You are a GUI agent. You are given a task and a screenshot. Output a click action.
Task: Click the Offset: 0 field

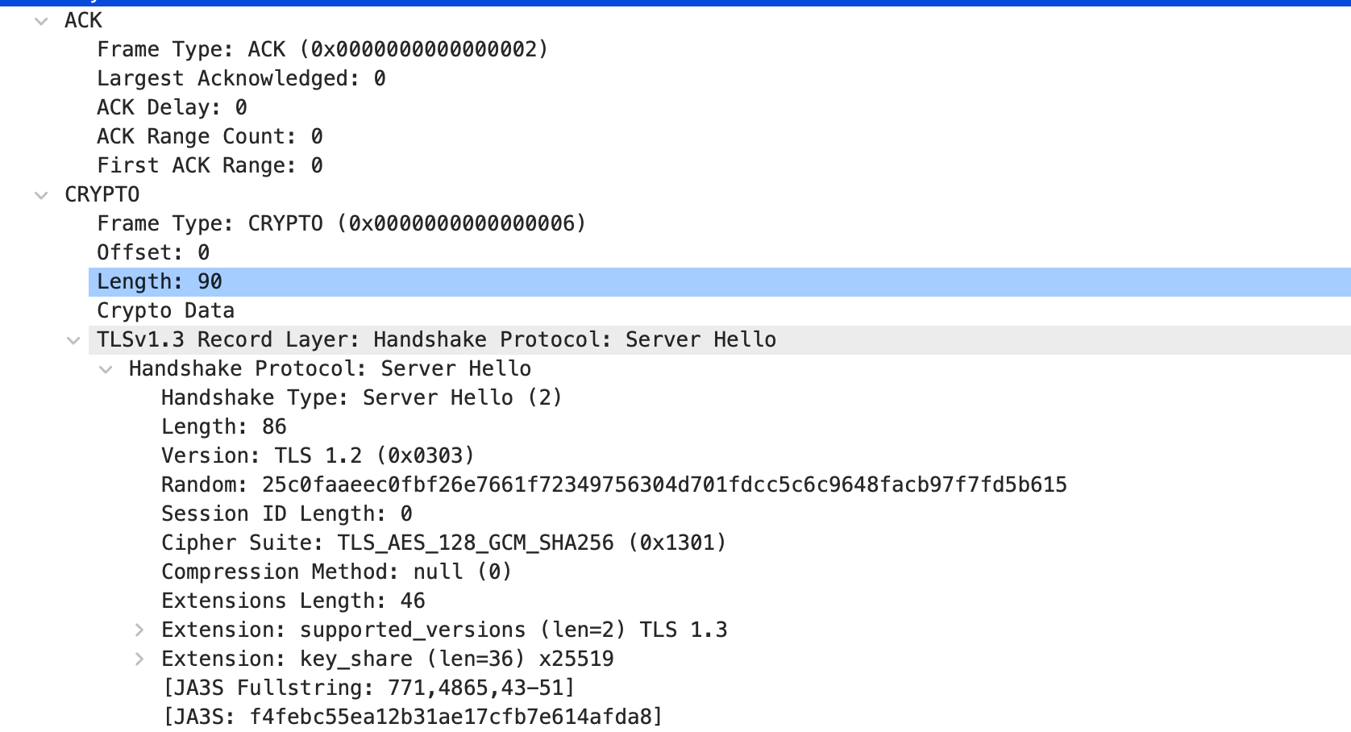click(153, 253)
